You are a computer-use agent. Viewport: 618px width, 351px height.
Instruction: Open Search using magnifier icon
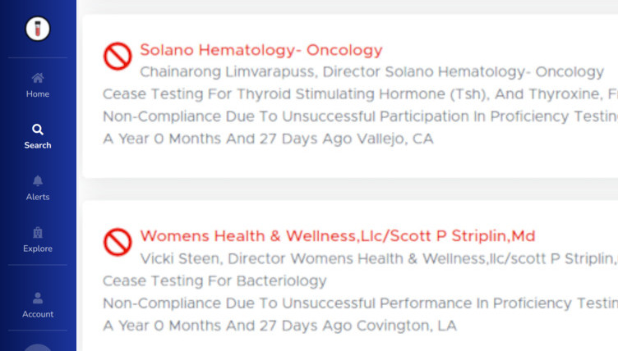pos(38,130)
